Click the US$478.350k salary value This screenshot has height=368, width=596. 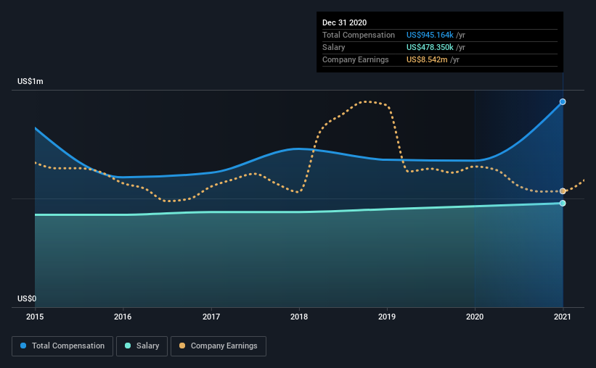click(x=430, y=47)
